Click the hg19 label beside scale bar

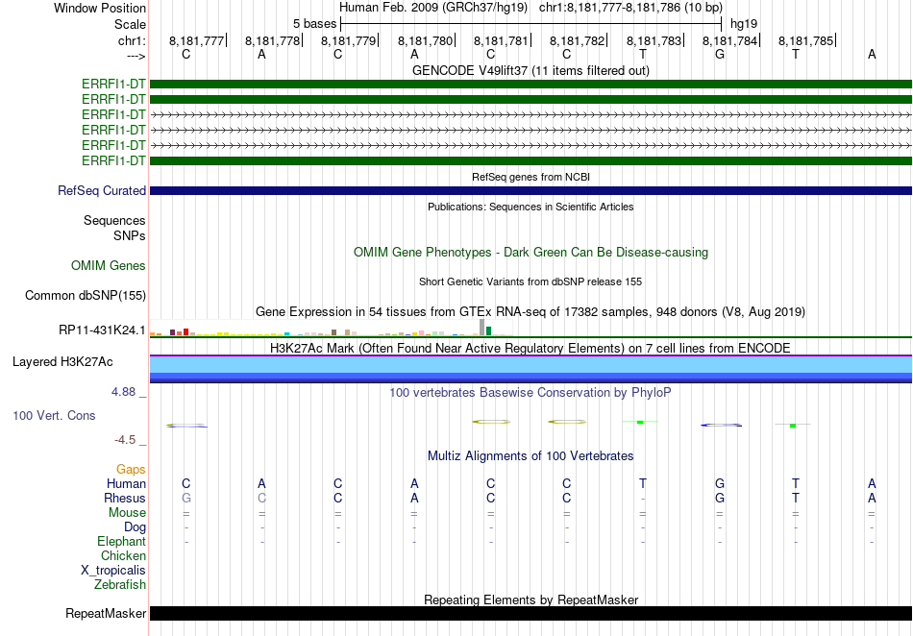click(x=744, y=24)
